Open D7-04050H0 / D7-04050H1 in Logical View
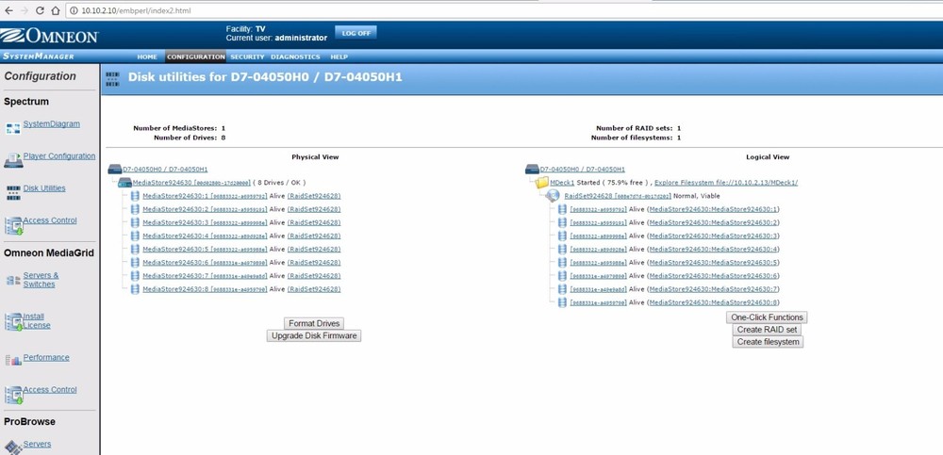Image resolution: width=943 pixels, height=455 pixels. click(x=582, y=170)
